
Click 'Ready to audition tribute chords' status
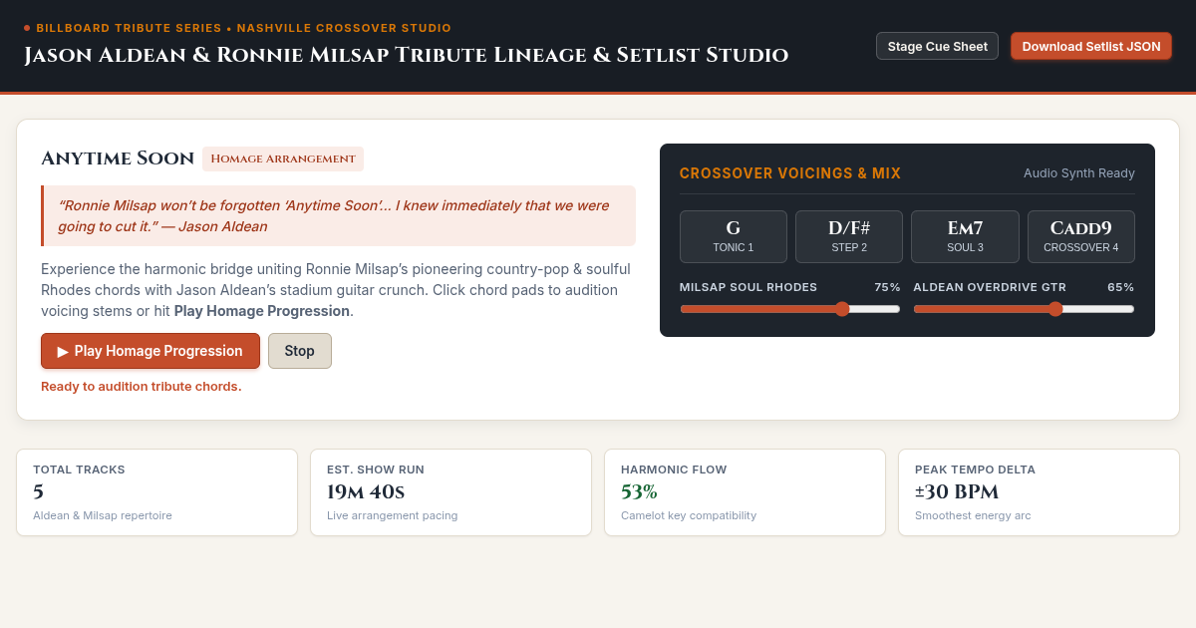click(141, 387)
